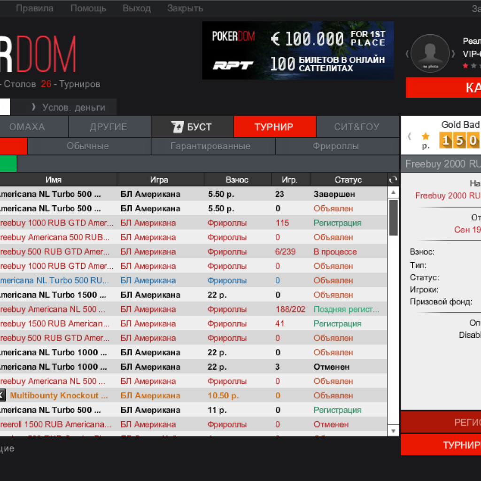Click the red РЕГИС registration button

pyautogui.click(x=441, y=422)
